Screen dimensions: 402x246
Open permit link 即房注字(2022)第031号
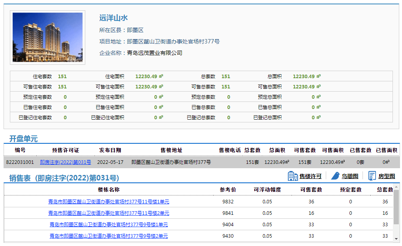(x=66, y=162)
